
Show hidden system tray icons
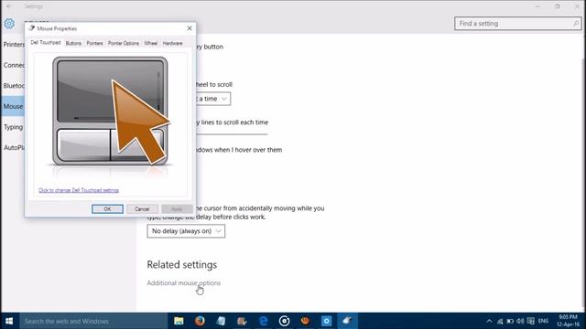489,321
